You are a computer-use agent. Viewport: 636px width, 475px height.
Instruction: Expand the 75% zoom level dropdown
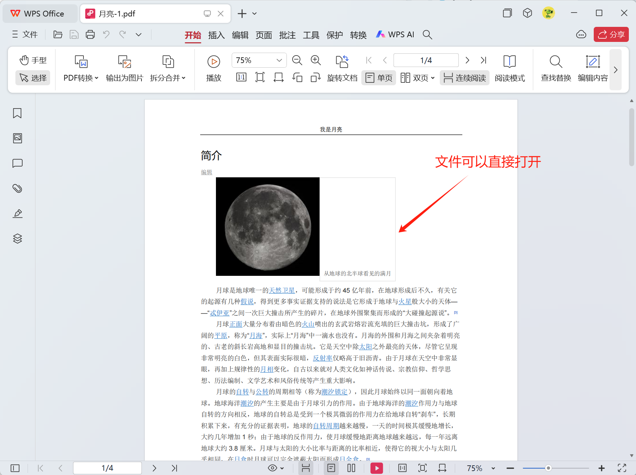[x=279, y=60]
